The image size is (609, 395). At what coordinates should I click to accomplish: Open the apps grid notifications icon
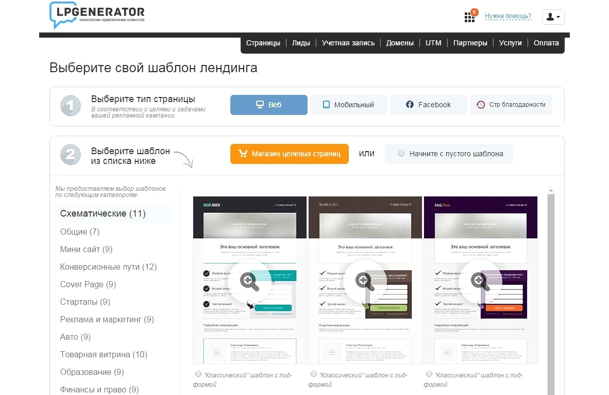[x=469, y=17]
